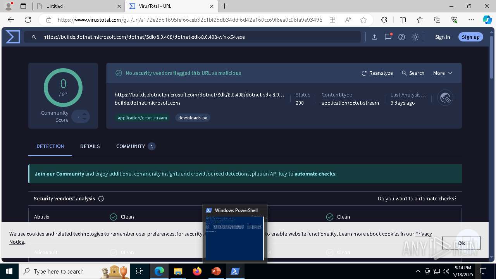Open the Copilot icon
The height and width of the screenshot is (279, 496).
pyautogui.click(x=487, y=20)
